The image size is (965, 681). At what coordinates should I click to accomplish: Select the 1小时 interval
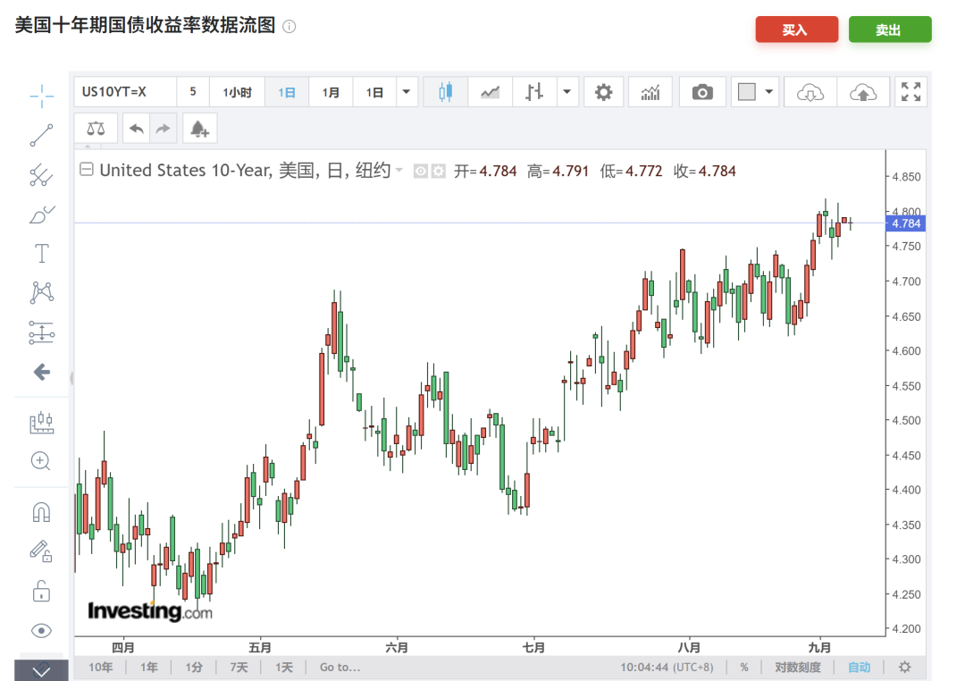(237, 92)
